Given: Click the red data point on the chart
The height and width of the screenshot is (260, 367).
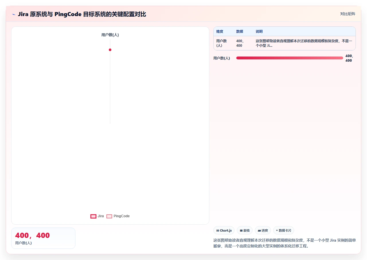Looking at the screenshot, I should point(110,50).
